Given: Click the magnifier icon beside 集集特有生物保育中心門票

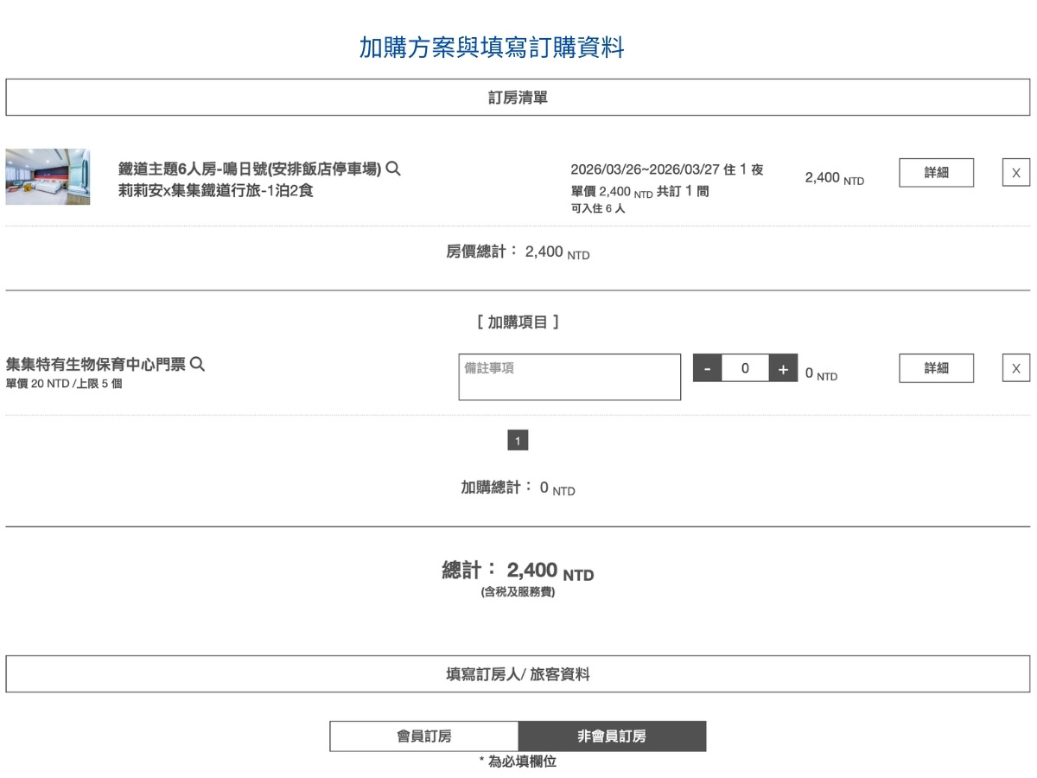Looking at the screenshot, I should point(198,364).
